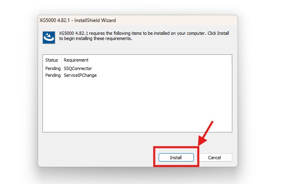Click the Install button
This screenshot has width=282, height=184.
point(176,158)
